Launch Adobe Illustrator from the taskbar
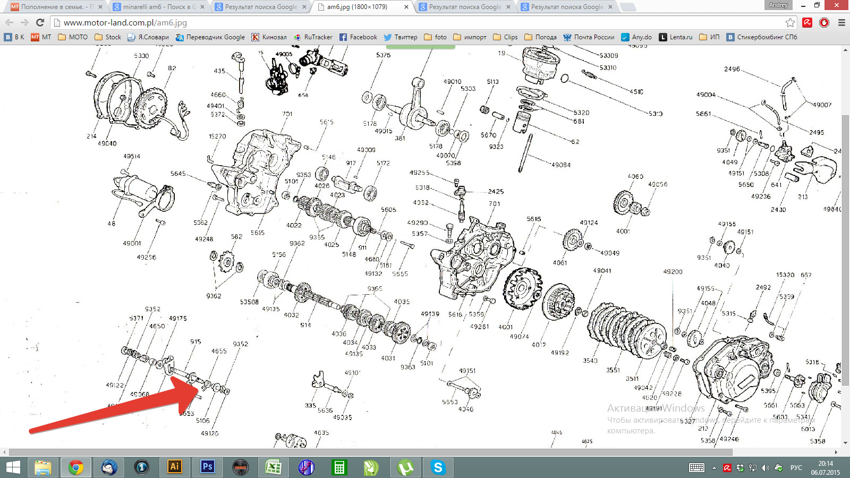The width and height of the screenshot is (850, 478). point(174,467)
